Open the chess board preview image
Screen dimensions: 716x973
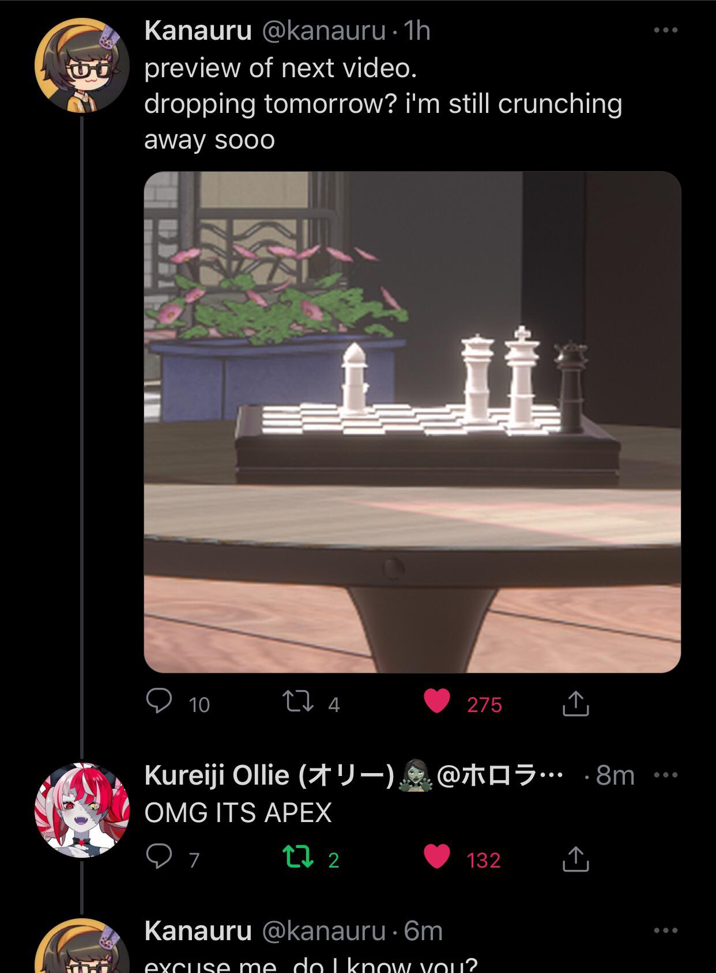[x=412, y=422]
